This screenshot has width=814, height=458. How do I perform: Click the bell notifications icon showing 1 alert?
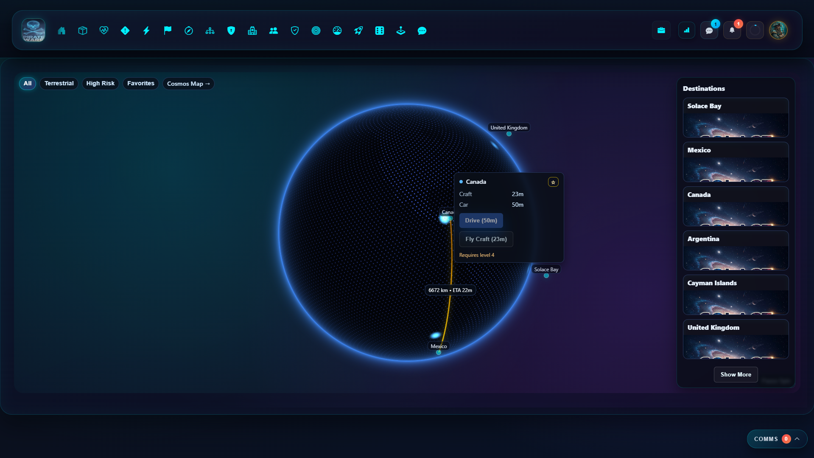click(732, 30)
